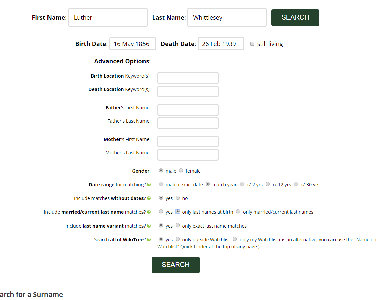Select yes for last name variant matches

pos(161,225)
